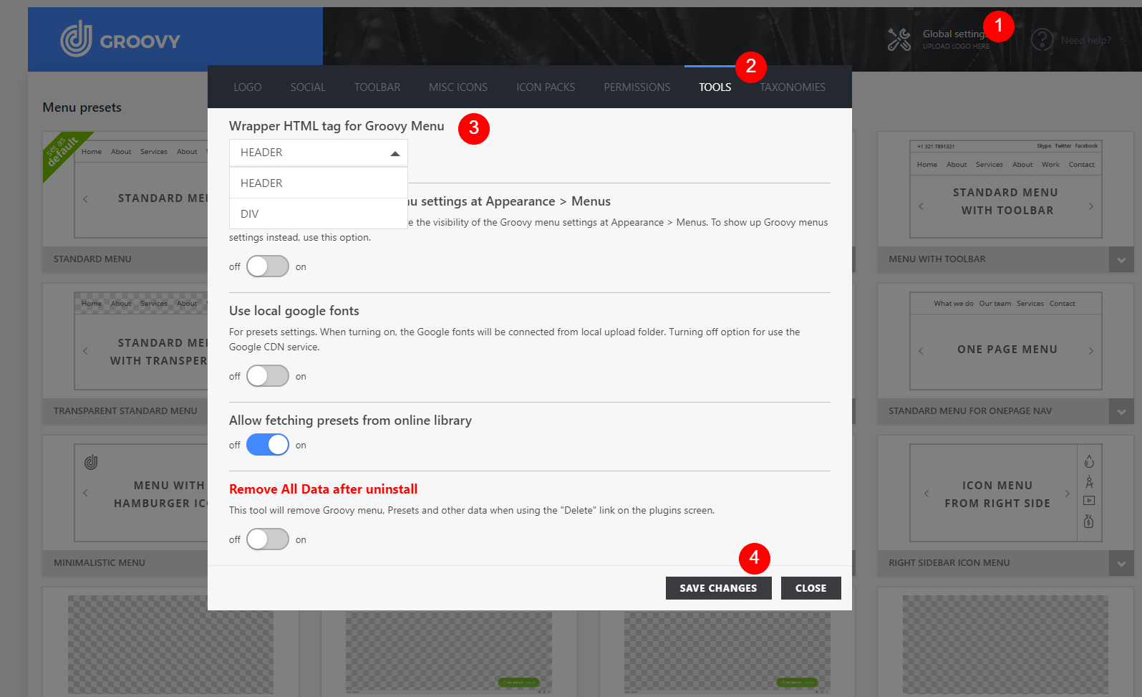Click the Need help? link
Screen dimensions: 1142x697
(1086, 40)
